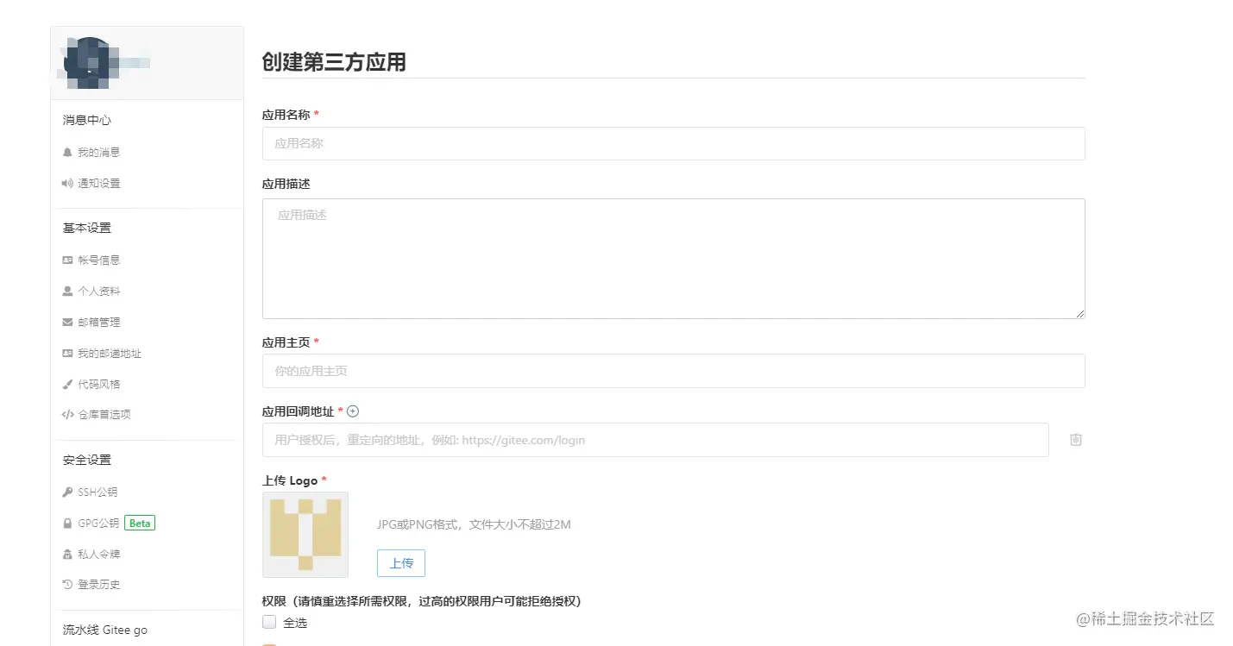Viewport: 1233px width, 646px height.
Task: Click the speaker icon beside 通知设置
Action: click(x=67, y=183)
